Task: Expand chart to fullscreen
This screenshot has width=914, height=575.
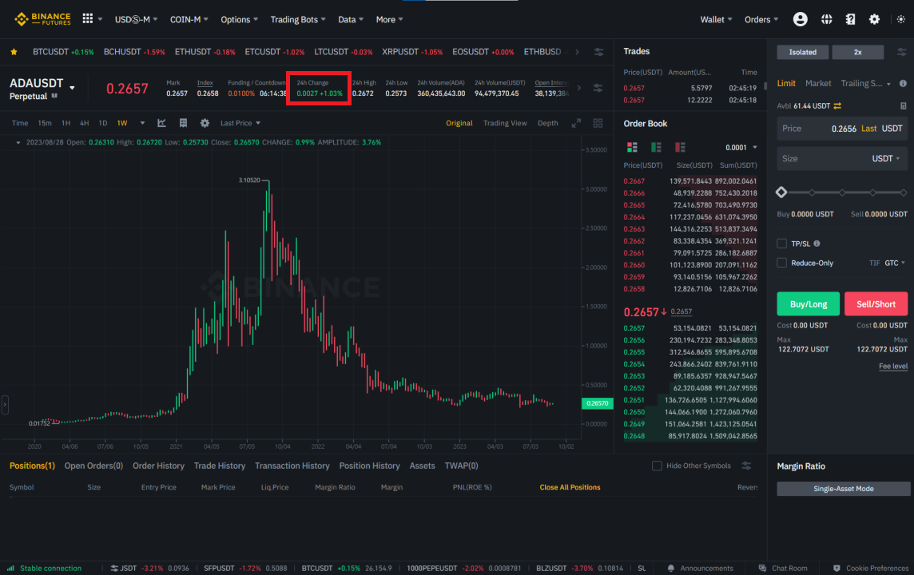Action: coord(576,123)
